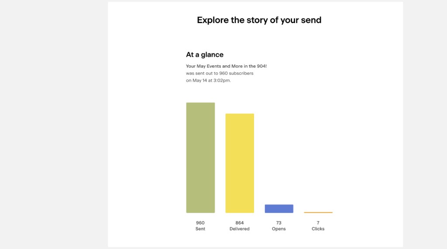Click the 7 clicks count
Viewport: 447px width, 249px height.
(318, 223)
